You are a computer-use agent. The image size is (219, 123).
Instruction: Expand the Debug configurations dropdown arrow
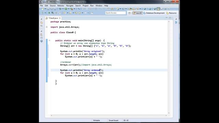point(63,9)
